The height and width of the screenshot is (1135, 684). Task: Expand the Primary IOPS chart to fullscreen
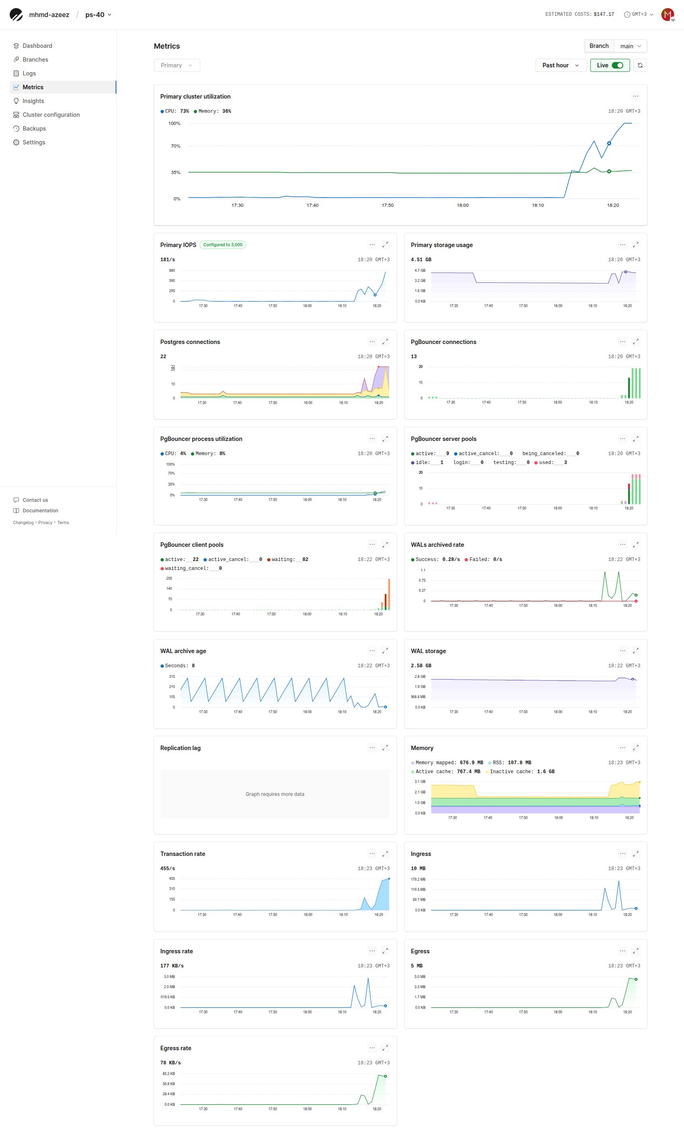pos(386,245)
